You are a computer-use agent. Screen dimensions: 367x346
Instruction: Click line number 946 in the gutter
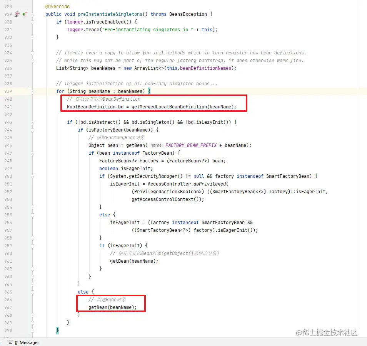(x=8, y=145)
